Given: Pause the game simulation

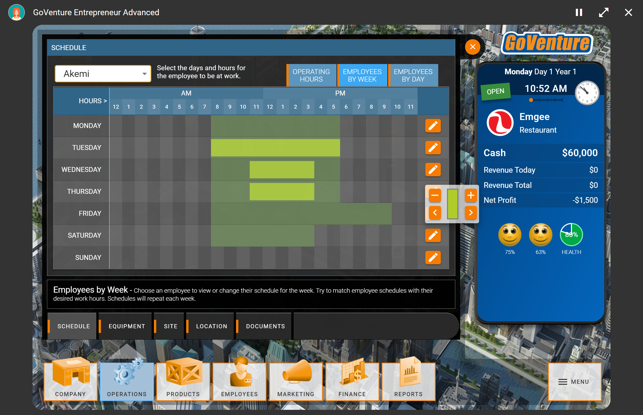Looking at the screenshot, I should click(579, 12).
